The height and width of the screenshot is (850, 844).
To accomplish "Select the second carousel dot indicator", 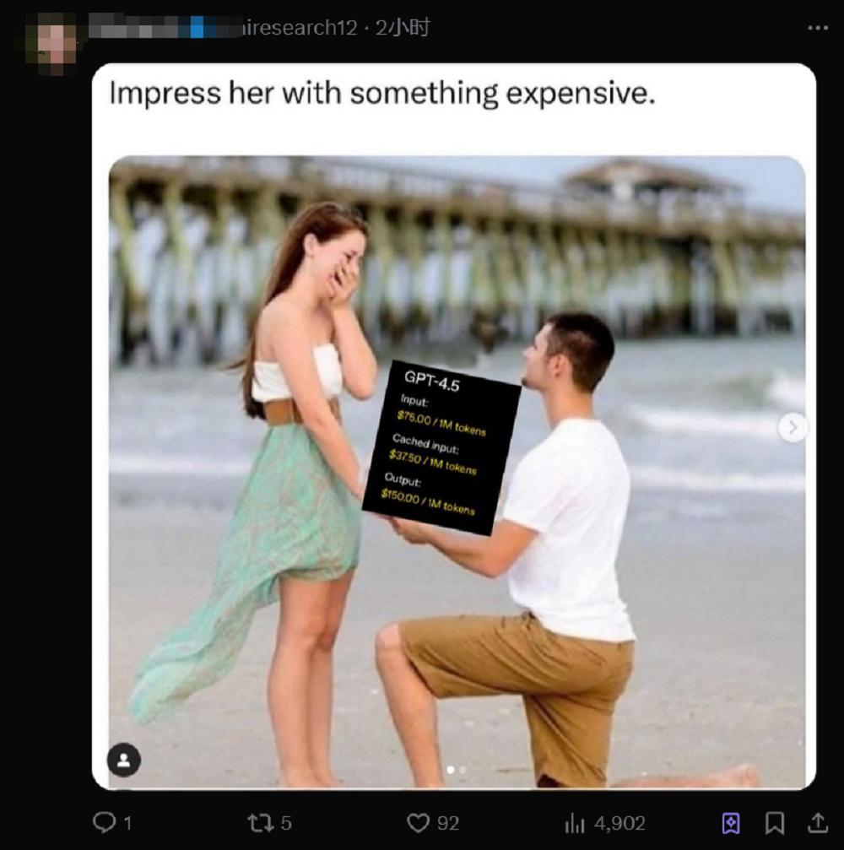I will (x=463, y=769).
